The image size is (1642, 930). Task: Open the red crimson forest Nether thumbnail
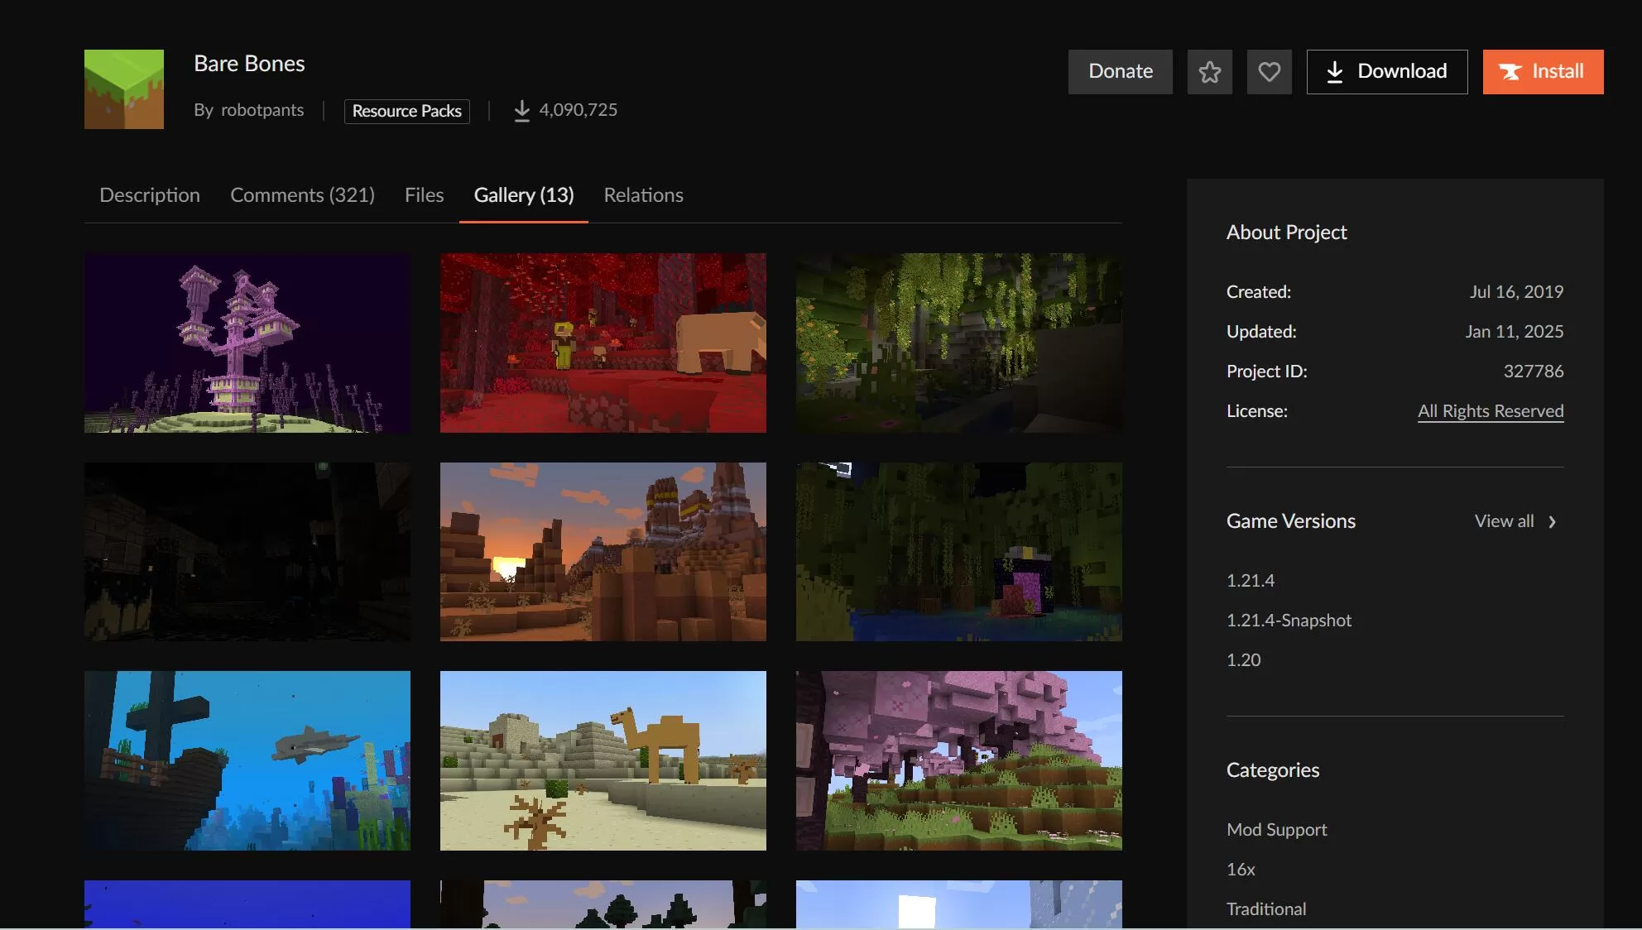(603, 343)
